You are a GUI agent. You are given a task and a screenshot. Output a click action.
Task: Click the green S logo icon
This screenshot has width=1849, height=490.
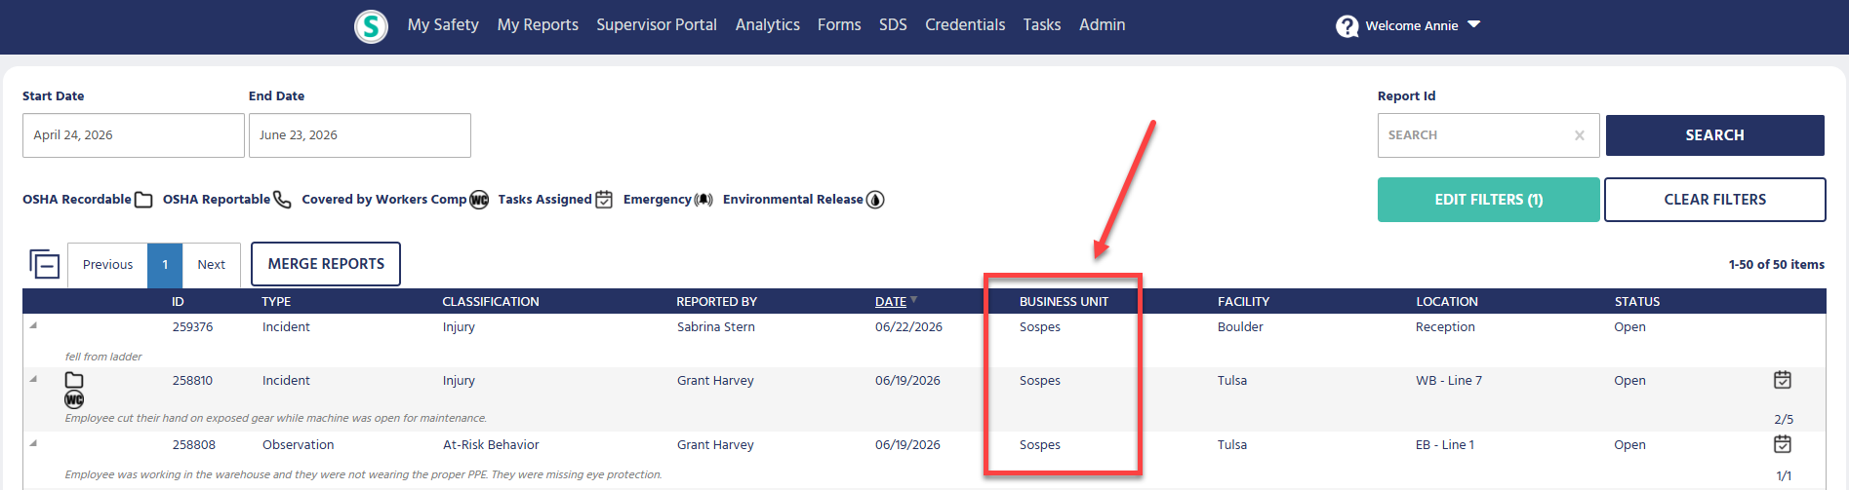[371, 26]
